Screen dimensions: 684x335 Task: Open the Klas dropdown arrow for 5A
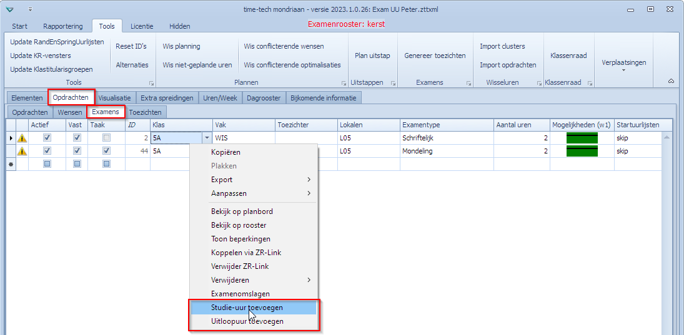click(x=206, y=138)
